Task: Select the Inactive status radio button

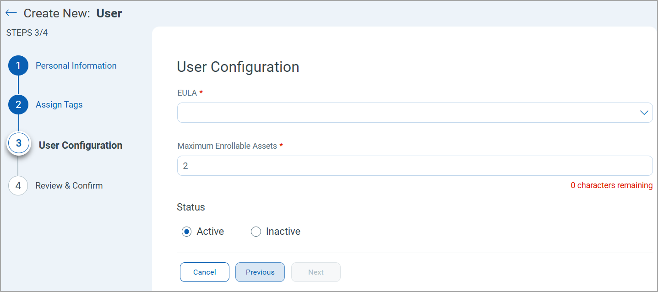Action: click(x=256, y=232)
